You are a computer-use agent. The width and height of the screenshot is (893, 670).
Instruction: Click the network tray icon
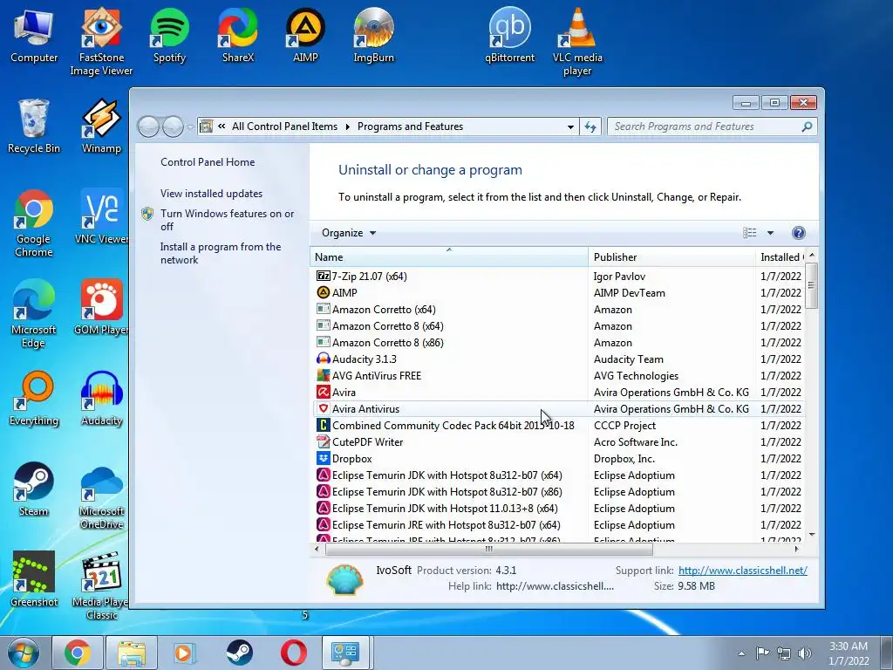click(x=784, y=653)
